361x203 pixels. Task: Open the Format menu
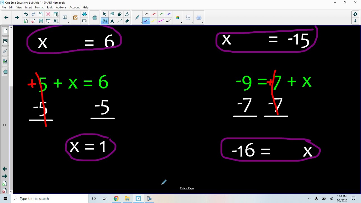[x=39, y=7]
